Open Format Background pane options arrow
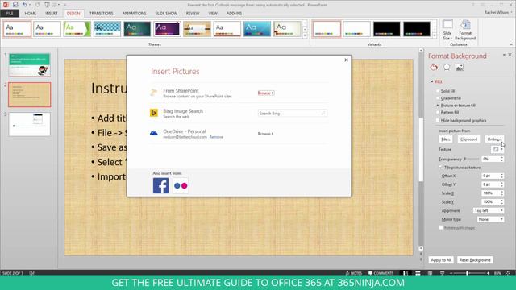Screen dimensions: 516x290 click(x=504, y=56)
